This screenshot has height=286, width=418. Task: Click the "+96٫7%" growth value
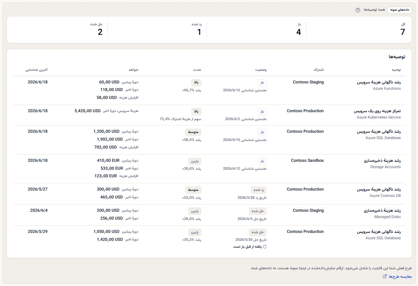point(188,90)
